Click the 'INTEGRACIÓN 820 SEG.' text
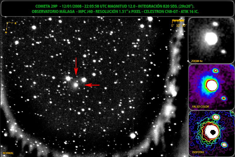Viewport: 235px width, 157px height. click(158, 6)
